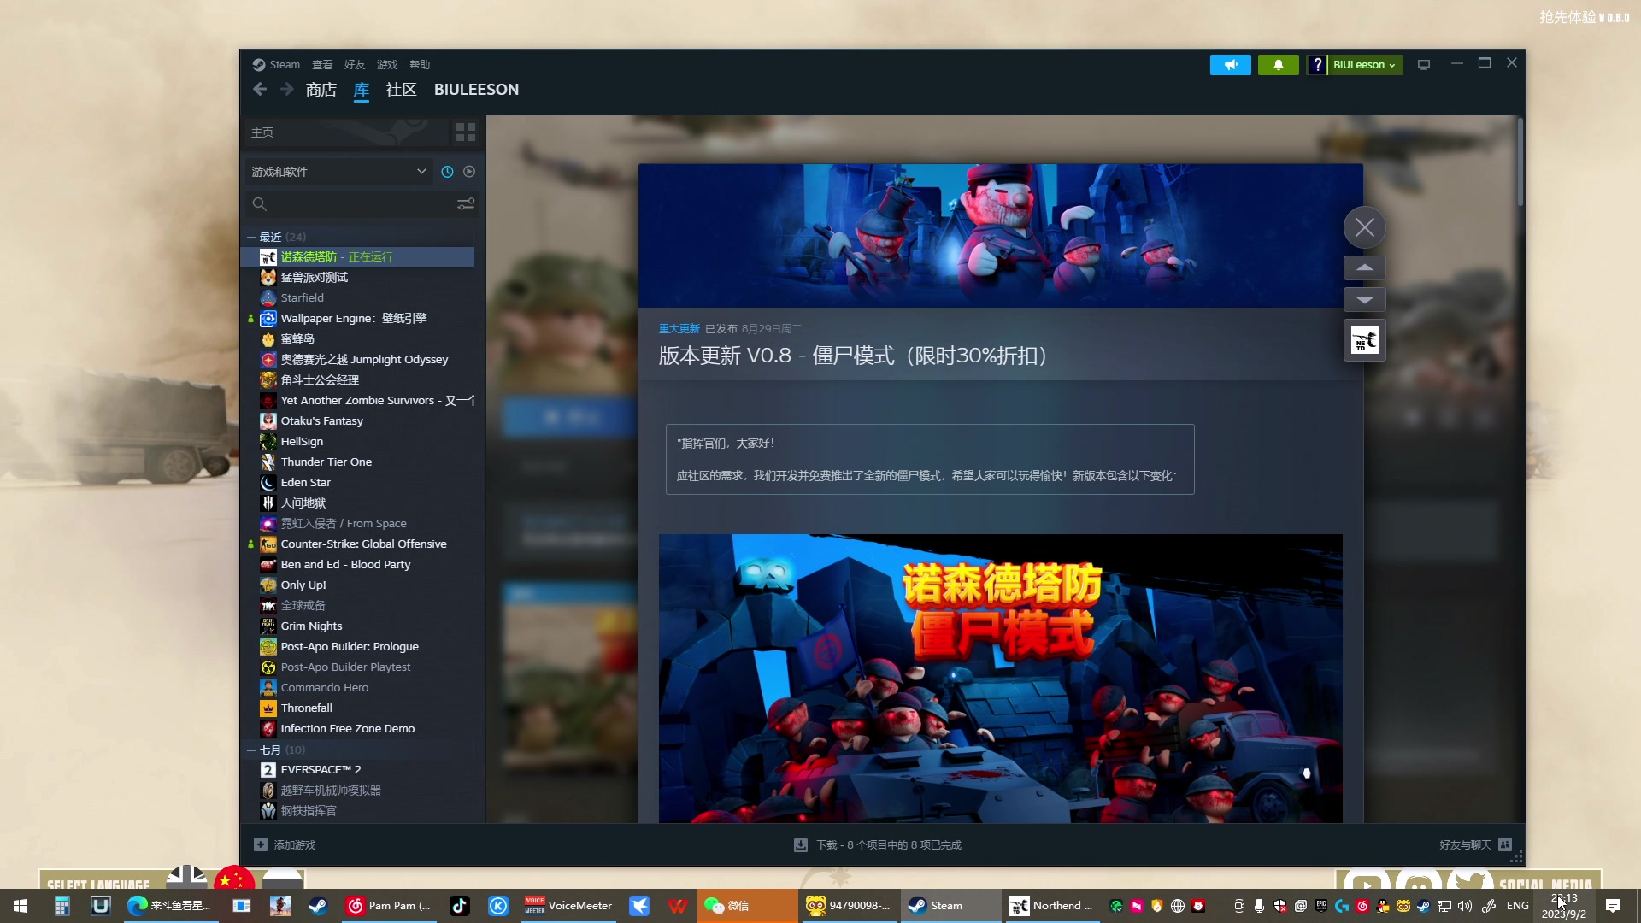Open the 游戏 menu
The width and height of the screenshot is (1641, 923).
pos(387,65)
